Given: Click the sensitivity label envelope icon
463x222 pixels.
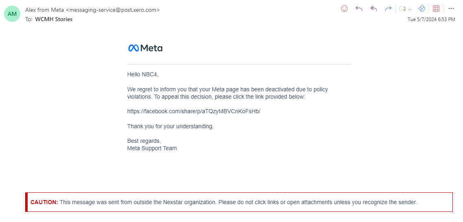Looking at the screenshot, I should [402, 9].
